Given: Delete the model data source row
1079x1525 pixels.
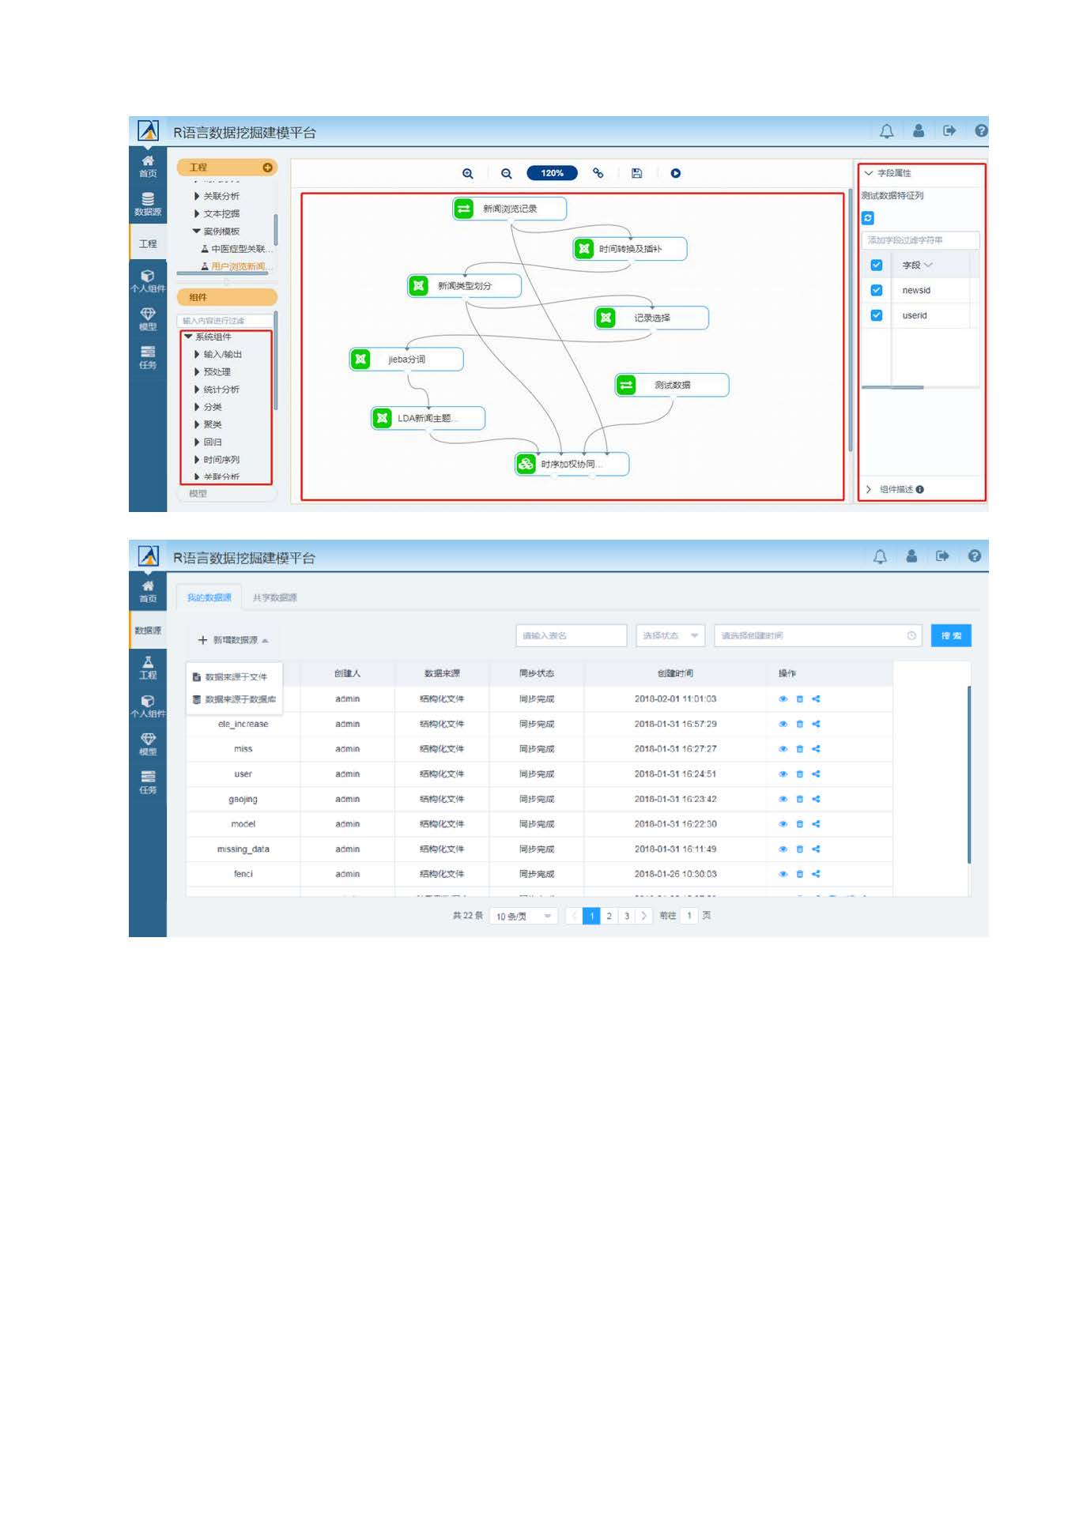Looking at the screenshot, I should (x=800, y=824).
